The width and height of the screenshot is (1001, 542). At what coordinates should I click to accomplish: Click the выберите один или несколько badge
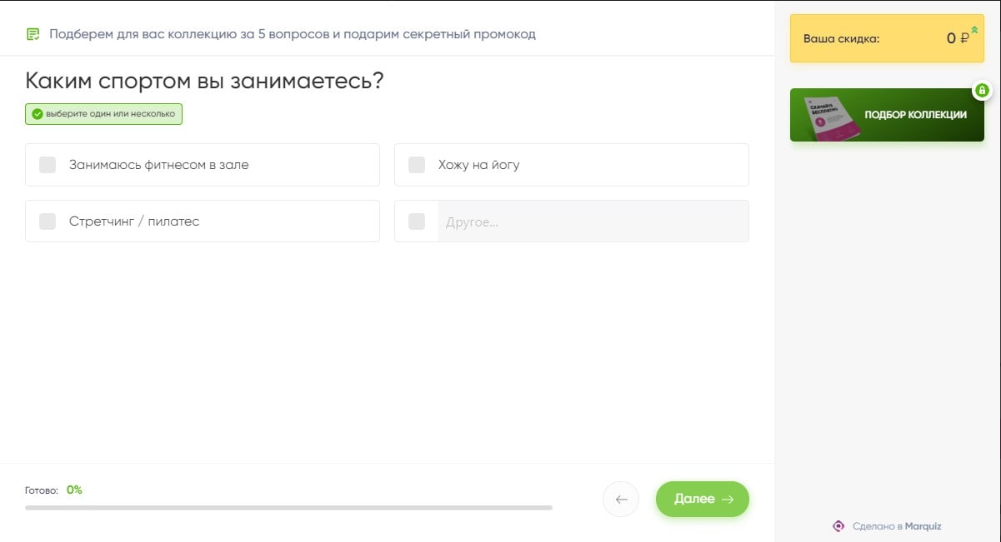tap(103, 114)
